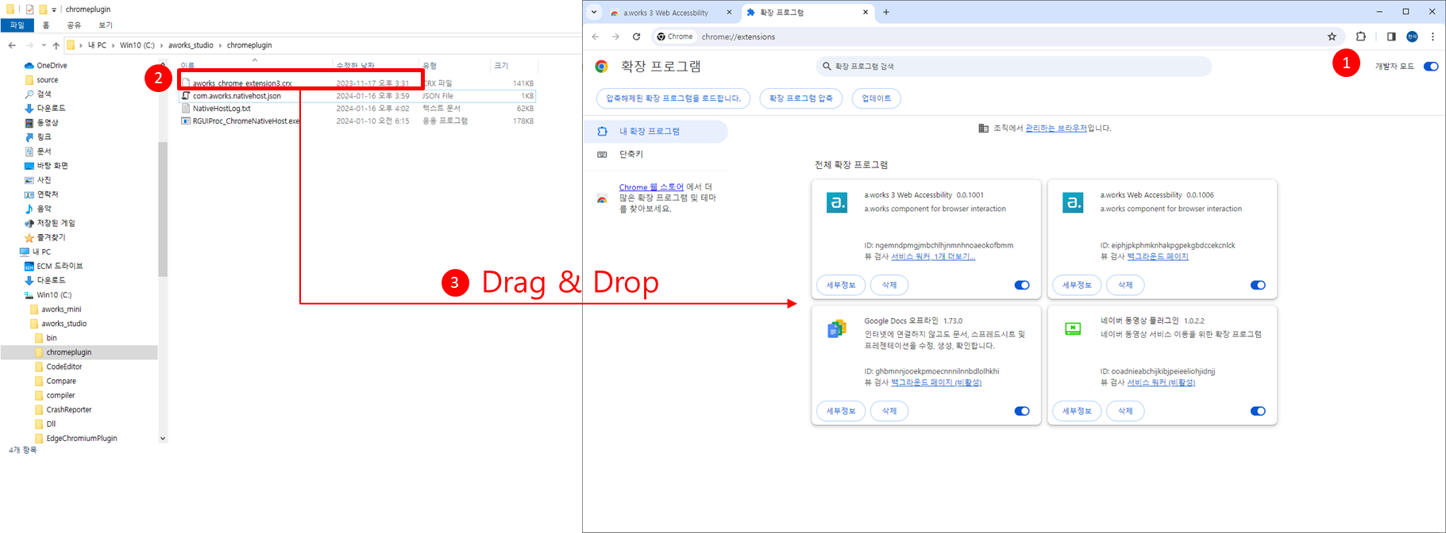
Task: Open Chrome three-dot menu
Action: tap(1433, 36)
